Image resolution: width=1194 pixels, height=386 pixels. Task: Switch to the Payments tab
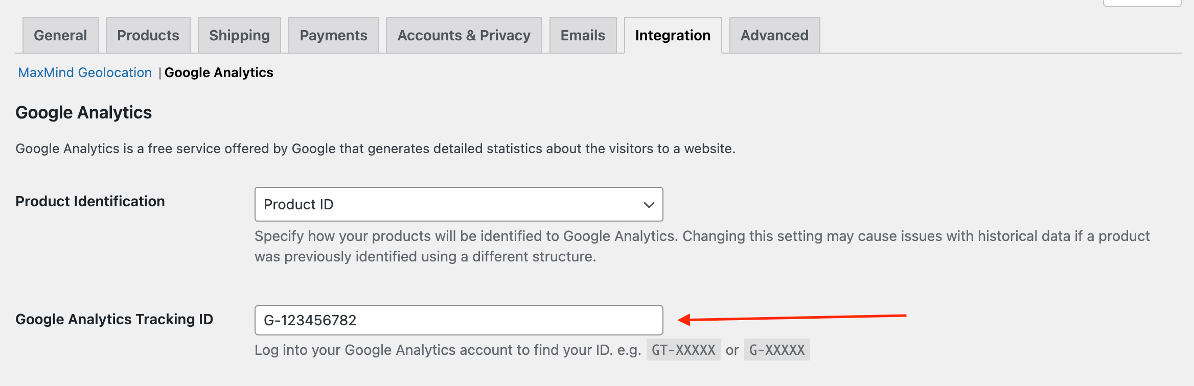pos(333,35)
